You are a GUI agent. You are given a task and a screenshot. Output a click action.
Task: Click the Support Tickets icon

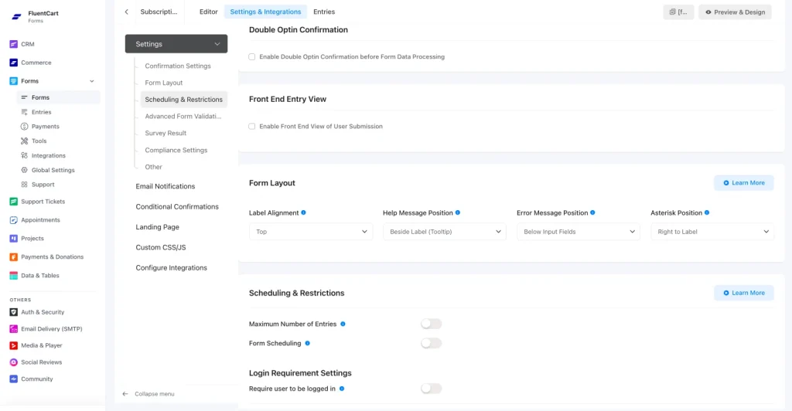[14, 202]
